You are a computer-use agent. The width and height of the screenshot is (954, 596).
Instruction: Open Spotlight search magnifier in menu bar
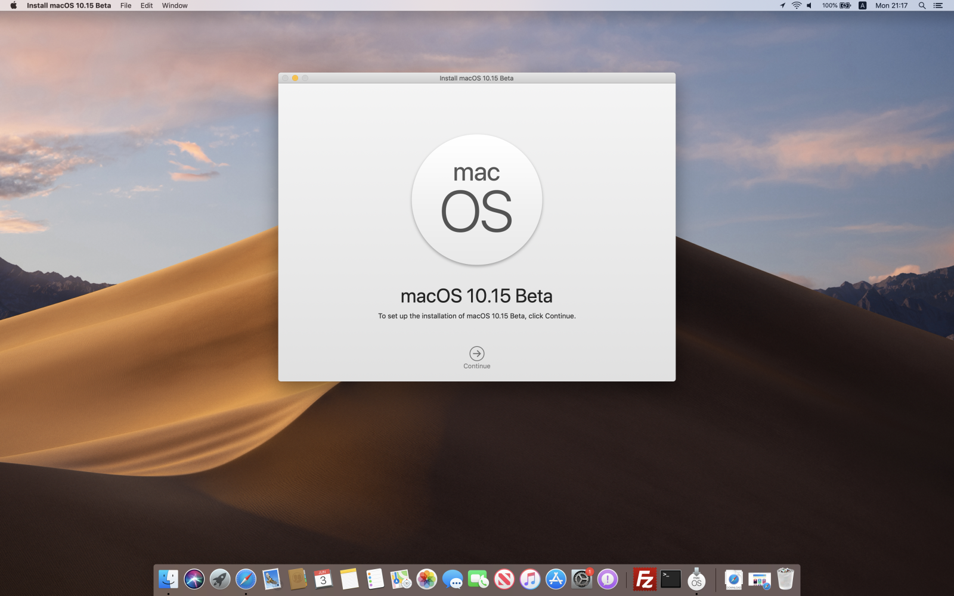[x=922, y=5]
